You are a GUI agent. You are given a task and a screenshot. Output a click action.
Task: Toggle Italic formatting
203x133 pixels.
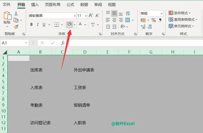tap(38, 24)
